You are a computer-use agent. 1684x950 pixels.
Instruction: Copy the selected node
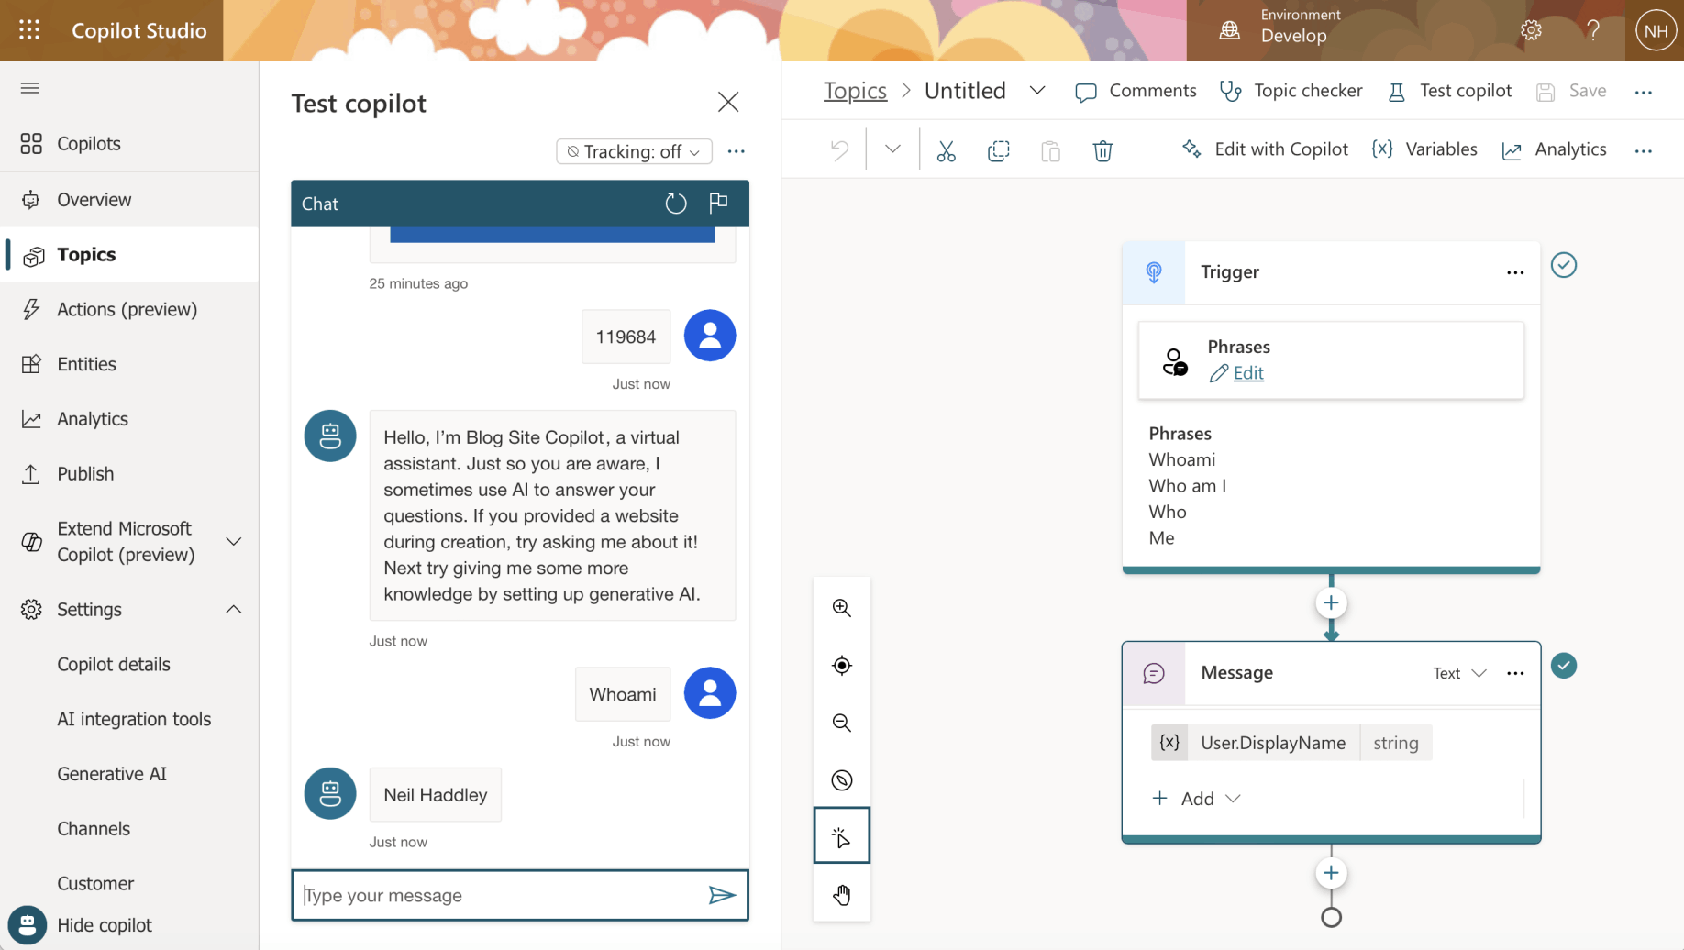point(998,150)
